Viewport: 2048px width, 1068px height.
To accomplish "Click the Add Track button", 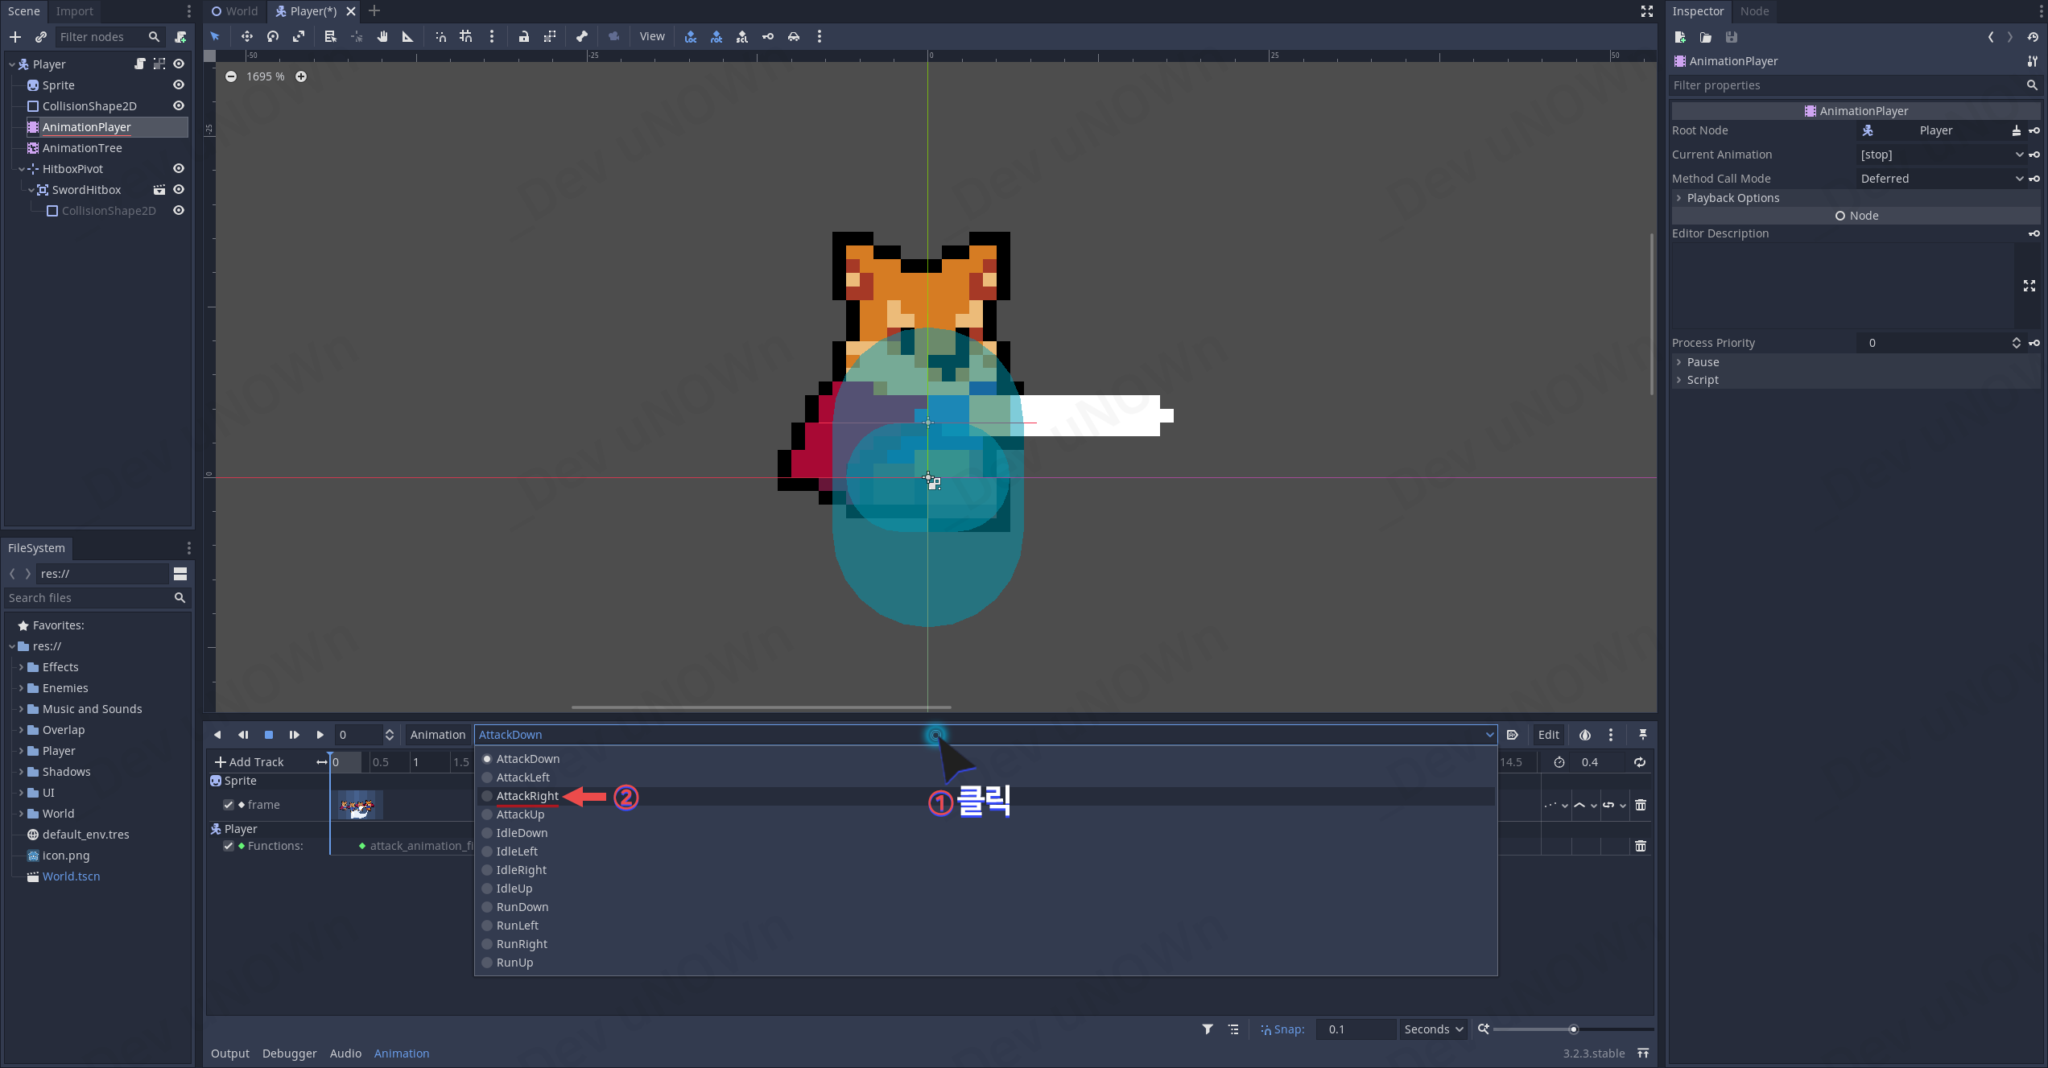I will (250, 762).
